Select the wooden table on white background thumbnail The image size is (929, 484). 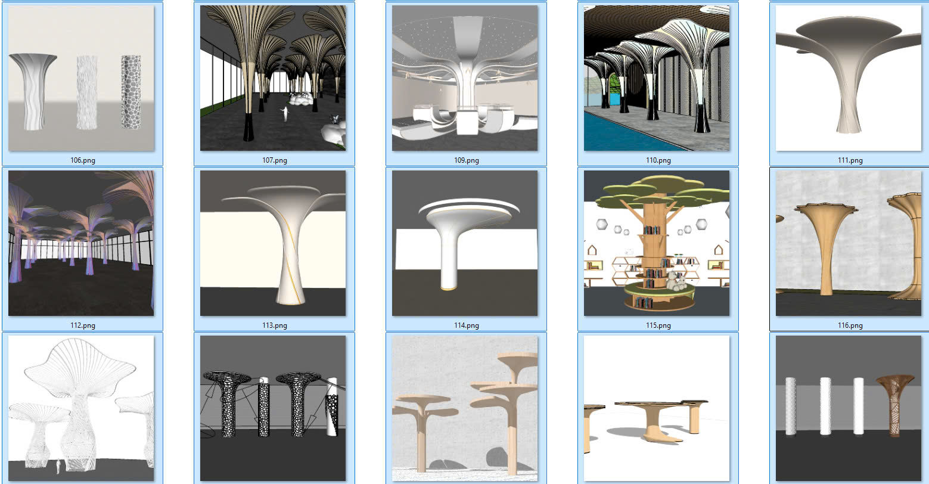point(657,408)
